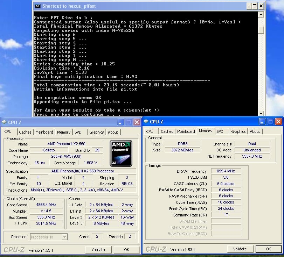Click Validate in the right CPU-Z window
Screen dimensions: 284x257
(x=240, y=249)
